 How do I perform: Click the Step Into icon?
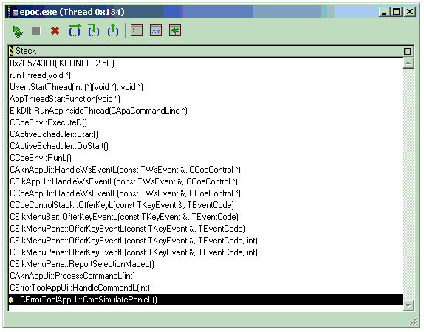[x=94, y=30]
